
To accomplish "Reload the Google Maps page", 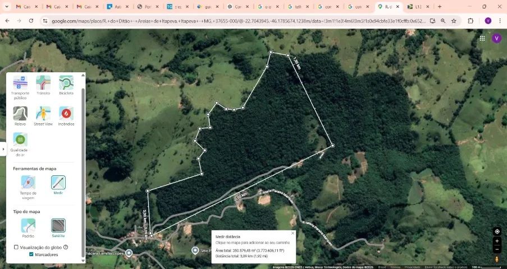I will tap(31, 21).
